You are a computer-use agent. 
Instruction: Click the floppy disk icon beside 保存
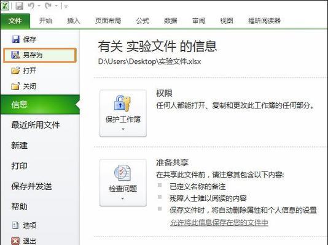pyautogui.click(x=15, y=39)
